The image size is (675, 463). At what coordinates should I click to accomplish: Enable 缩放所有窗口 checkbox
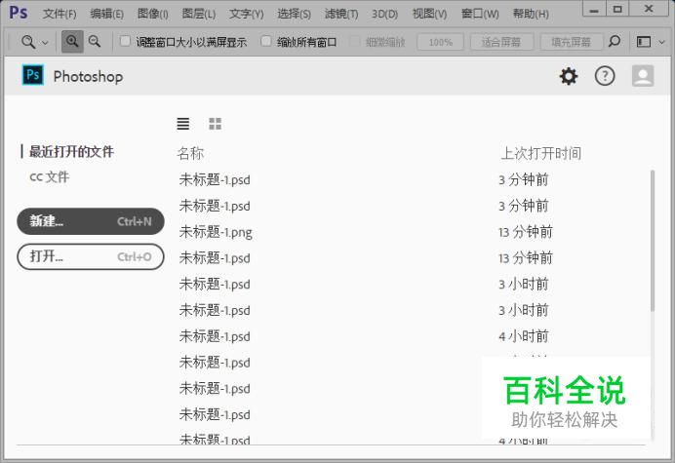(x=266, y=41)
